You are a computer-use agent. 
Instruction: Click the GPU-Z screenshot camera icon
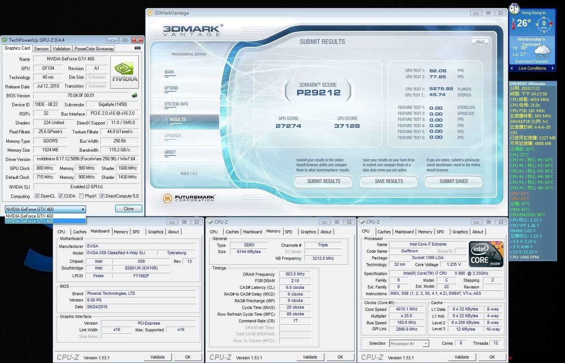click(x=137, y=48)
